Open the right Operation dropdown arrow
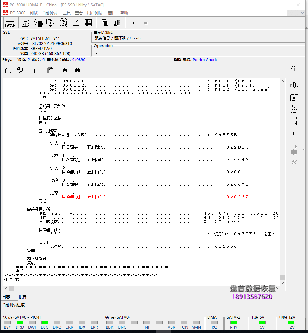The height and width of the screenshot is (333, 308). pos(199,53)
